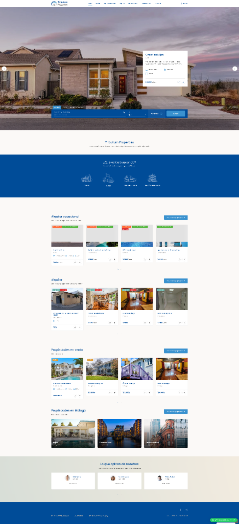Select the second building category icon under ¿Qué estás buscando?
The height and width of the screenshot is (524, 239).
click(108, 178)
